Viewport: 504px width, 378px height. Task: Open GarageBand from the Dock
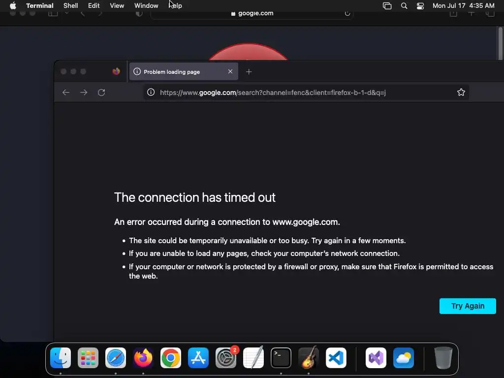309,358
